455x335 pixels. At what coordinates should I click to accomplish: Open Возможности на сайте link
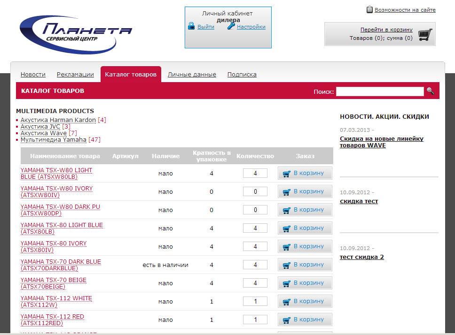click(405, 10)
